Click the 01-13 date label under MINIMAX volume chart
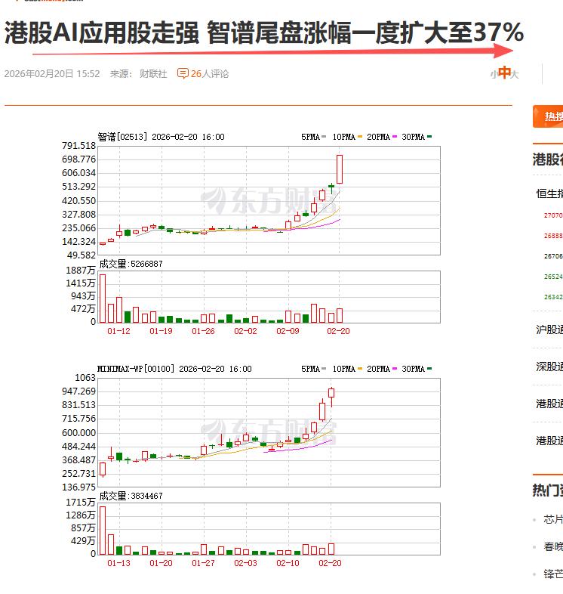The image size is (563, 594). pos(118,563)
